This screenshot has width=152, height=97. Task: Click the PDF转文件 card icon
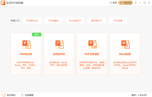(x=26, y=44)
